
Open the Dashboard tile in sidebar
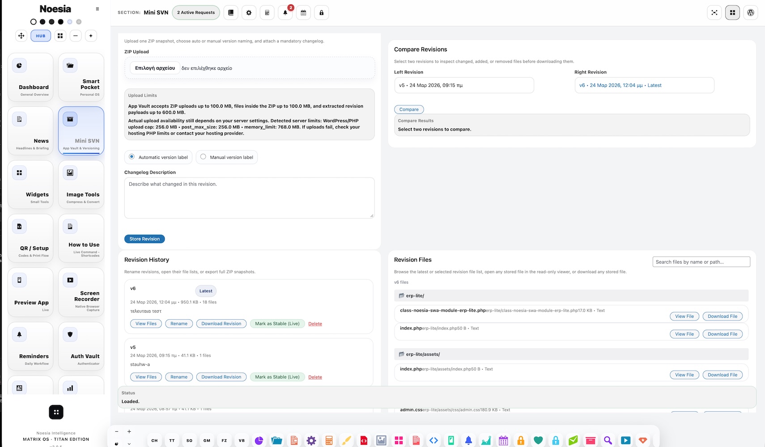30,77
